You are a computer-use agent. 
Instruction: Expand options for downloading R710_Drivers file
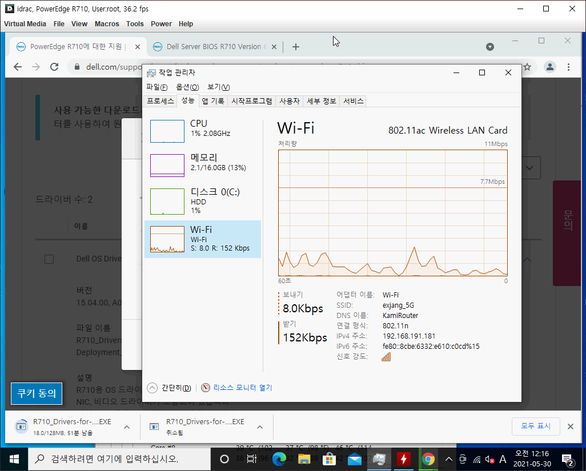click(x=127, y=427)
